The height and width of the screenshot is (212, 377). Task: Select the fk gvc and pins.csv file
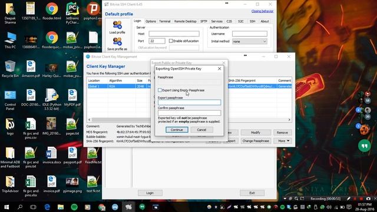tap(31, 128)
